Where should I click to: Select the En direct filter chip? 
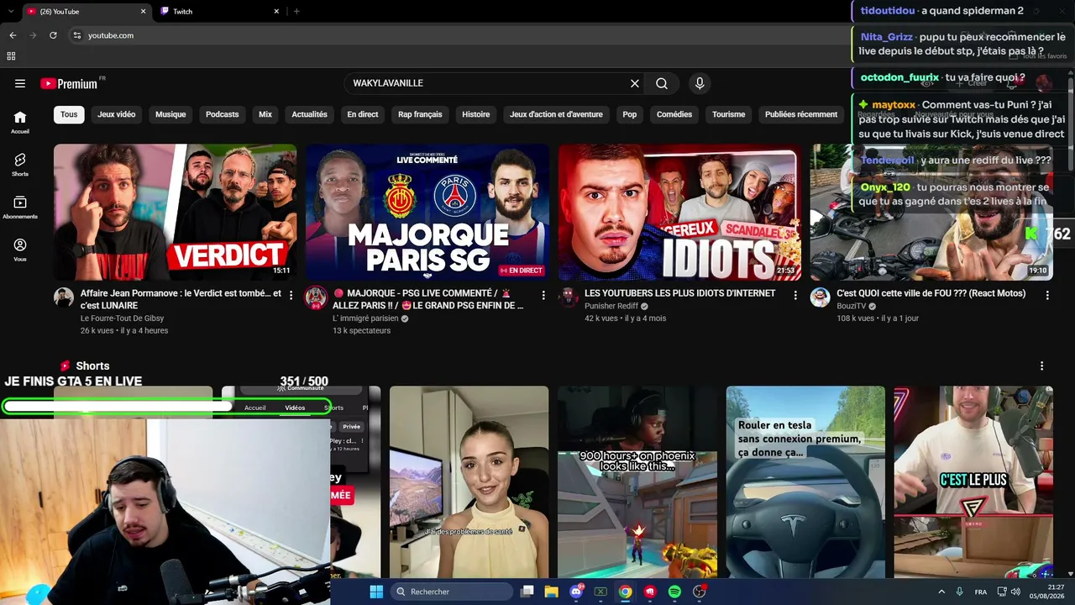click(x=363, y=114)
